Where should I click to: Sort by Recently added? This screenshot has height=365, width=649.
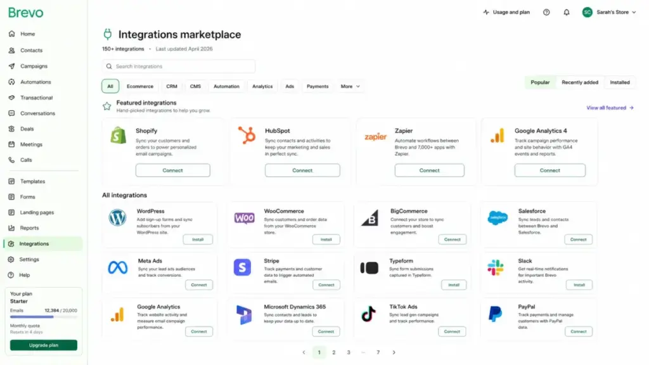(x=580, y=82)
